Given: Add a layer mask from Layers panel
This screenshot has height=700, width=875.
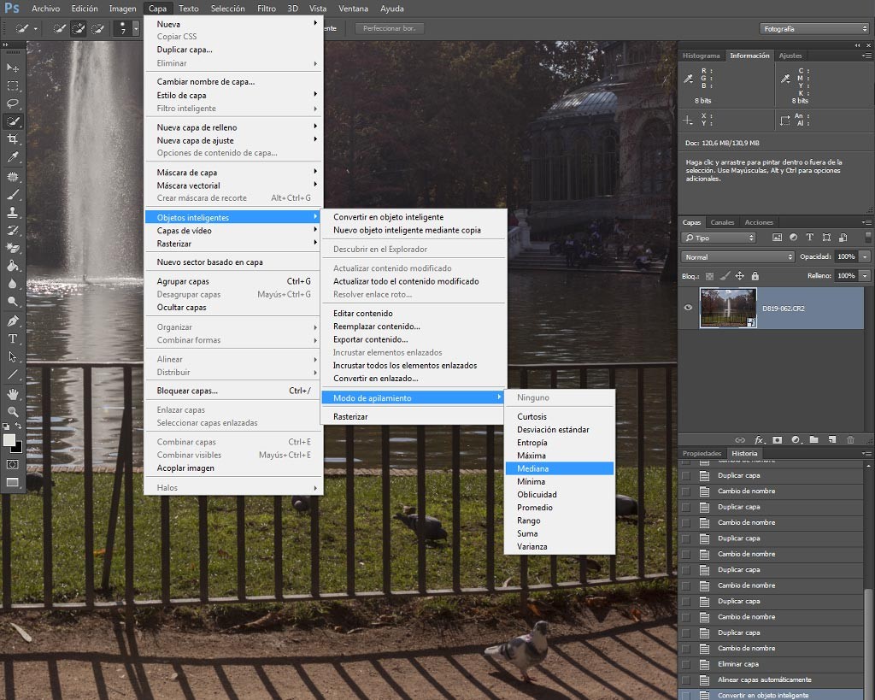Looking at the screenshot, I should coord(778,440).
